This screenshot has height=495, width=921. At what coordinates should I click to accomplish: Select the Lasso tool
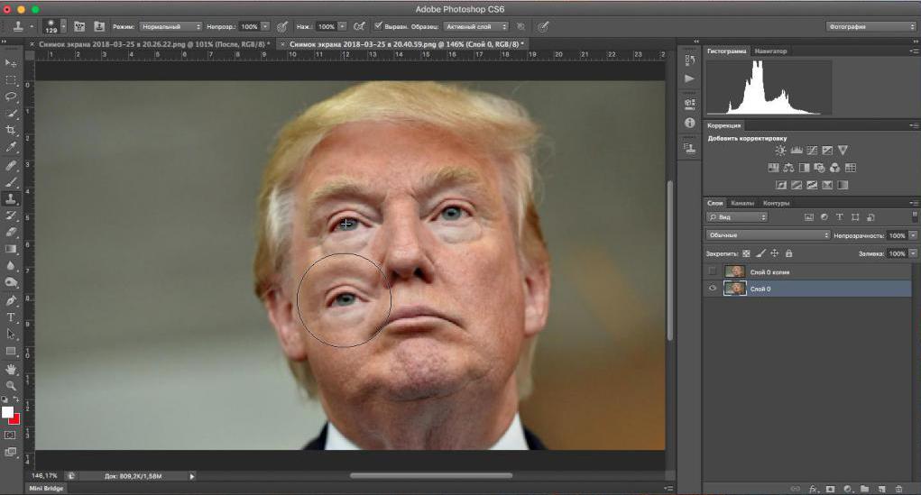pyautogui.click(x=11, y=96)
